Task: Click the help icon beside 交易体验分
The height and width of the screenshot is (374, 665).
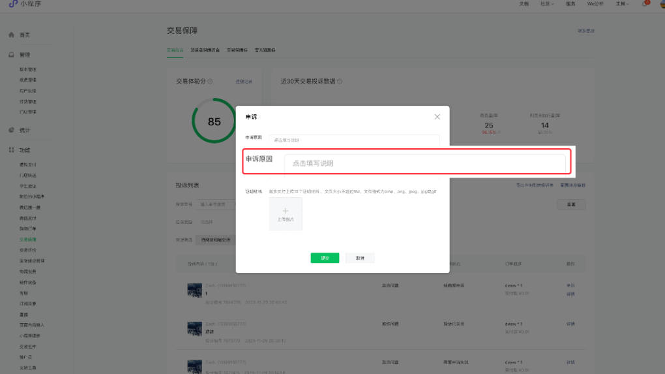Action: click(211, 82)
